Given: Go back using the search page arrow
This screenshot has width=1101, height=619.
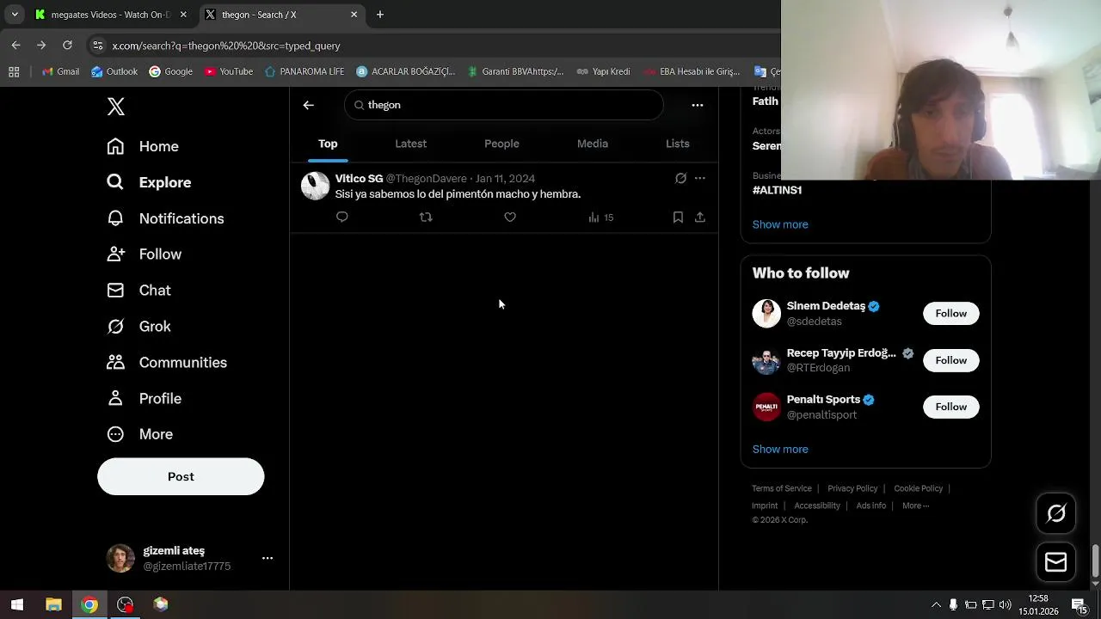Looking at the screenshot, I should click(309, 105).
